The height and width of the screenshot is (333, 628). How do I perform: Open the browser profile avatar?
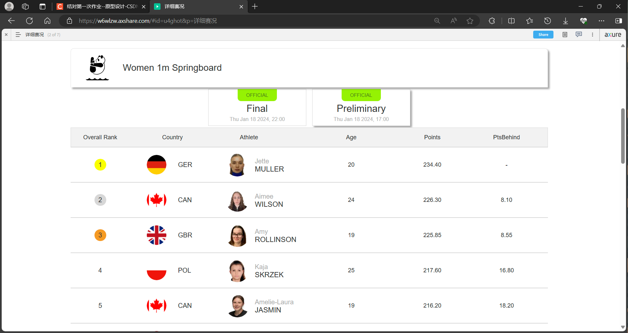click(9, 6)
